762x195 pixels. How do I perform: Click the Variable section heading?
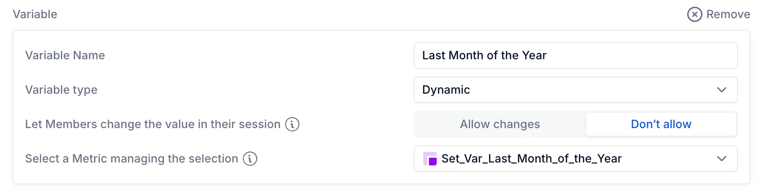[x=35, y=14]
